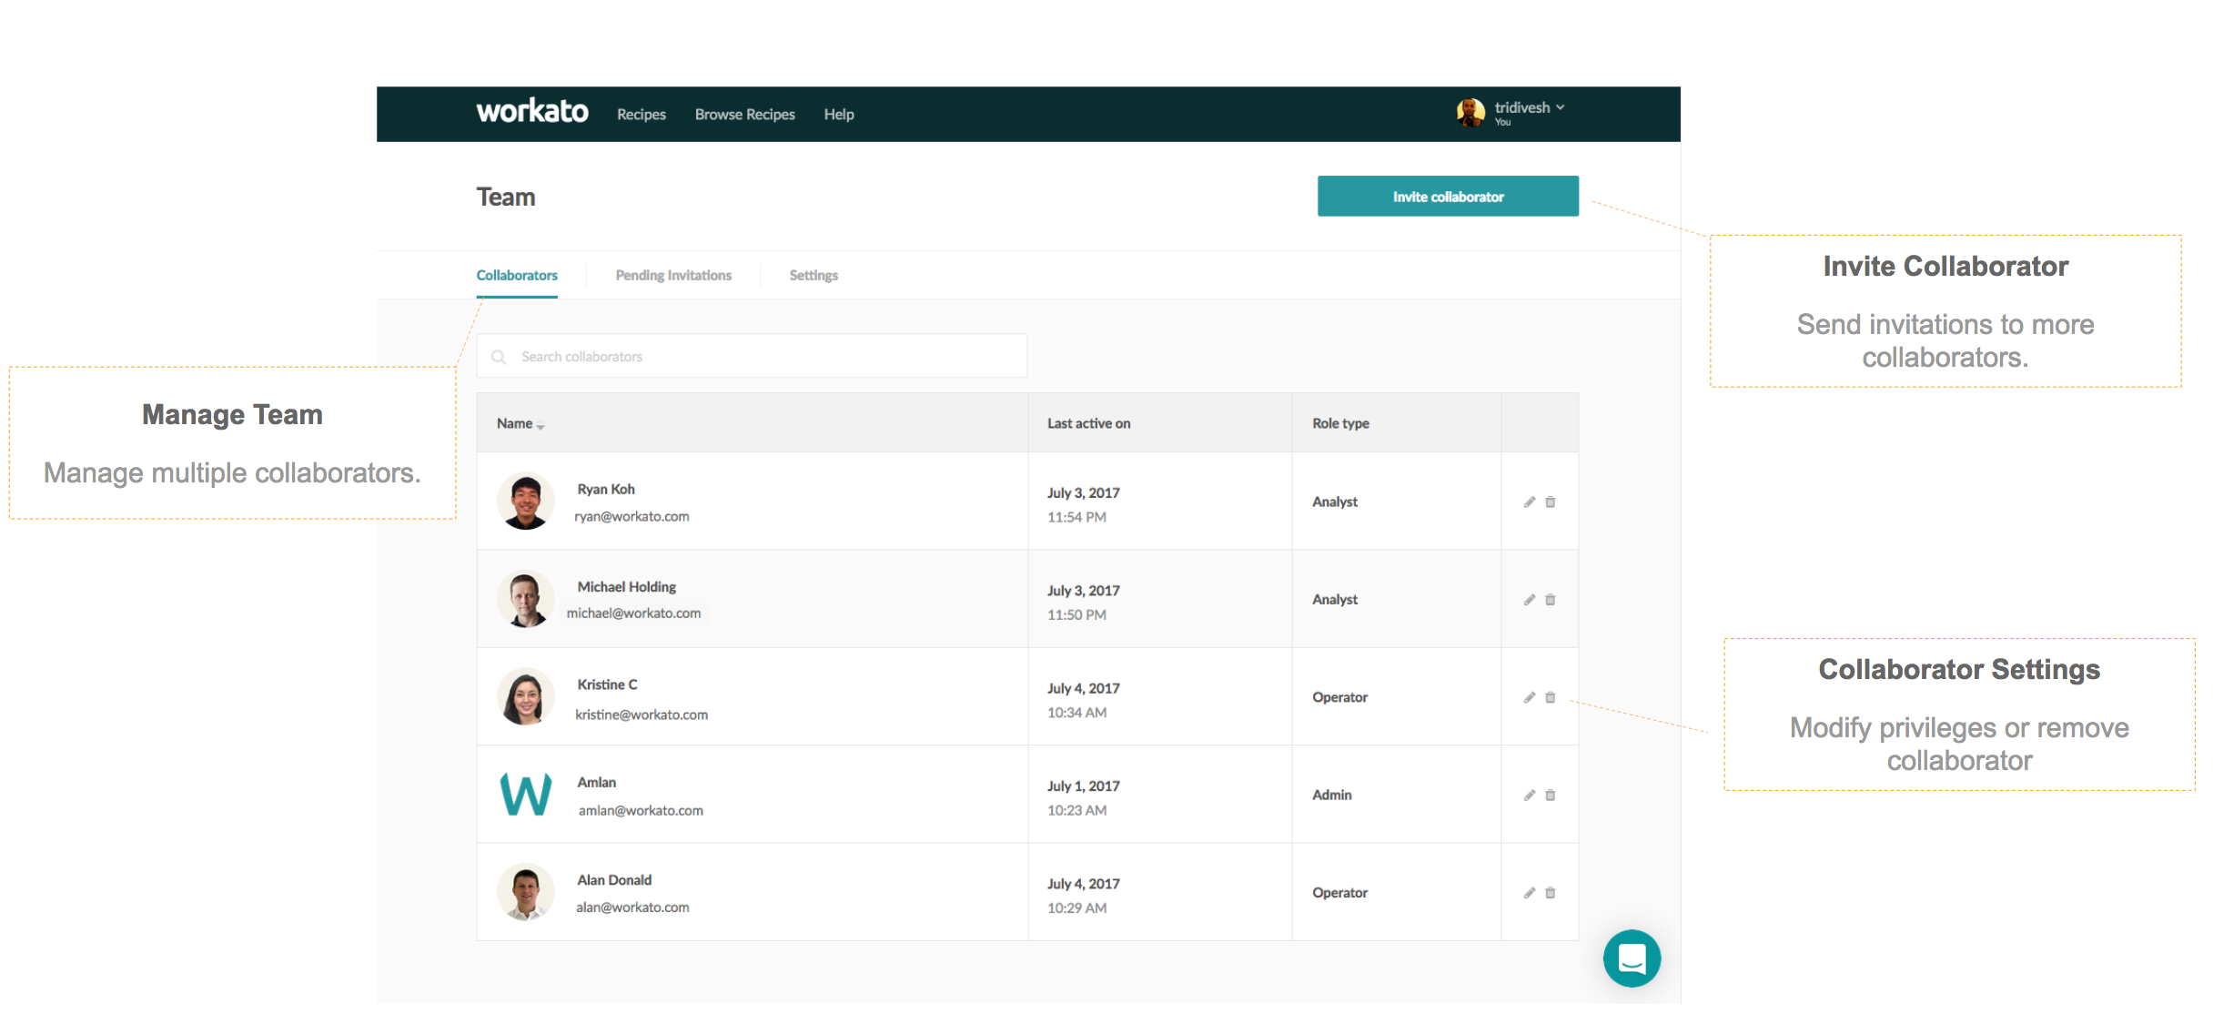This screenshot has height=1034, width=2213.
Task: Edit Alan Donald with pencil icon
Action: tap(1530, 893)
